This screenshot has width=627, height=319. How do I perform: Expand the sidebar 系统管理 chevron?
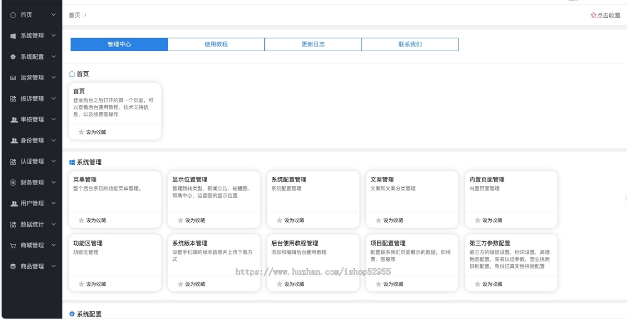tap(53, 36)
